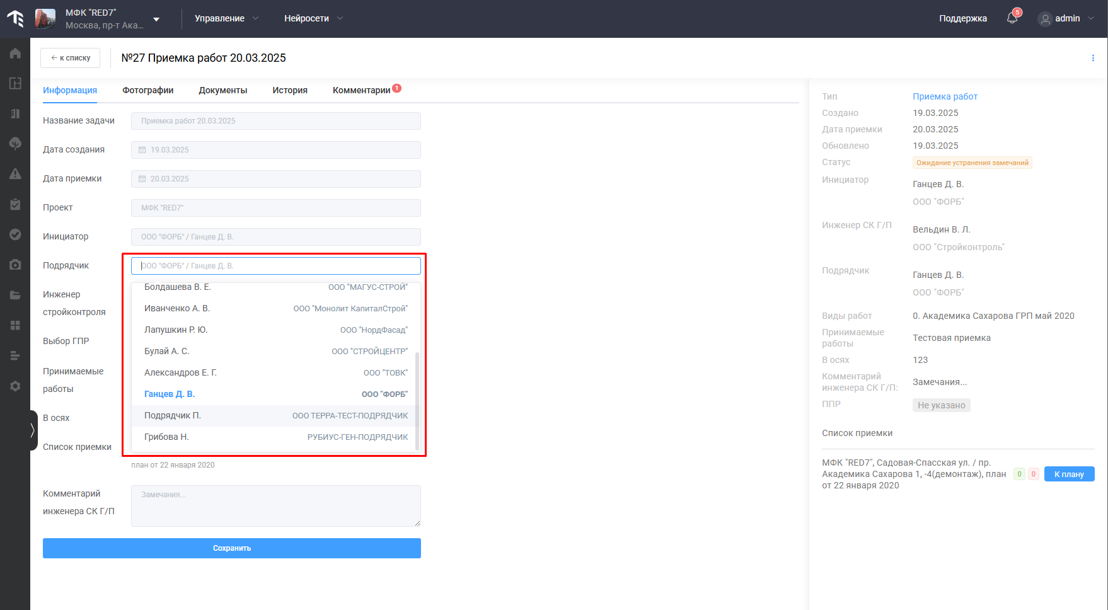Image resolution: width=1108 pixels, height=610 pixels.
Task: Click the notification bell icon
Action: tap(1012, 18)
